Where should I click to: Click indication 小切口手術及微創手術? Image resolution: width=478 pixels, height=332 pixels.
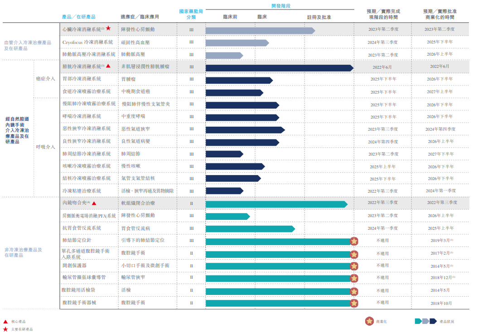(145, 266)
